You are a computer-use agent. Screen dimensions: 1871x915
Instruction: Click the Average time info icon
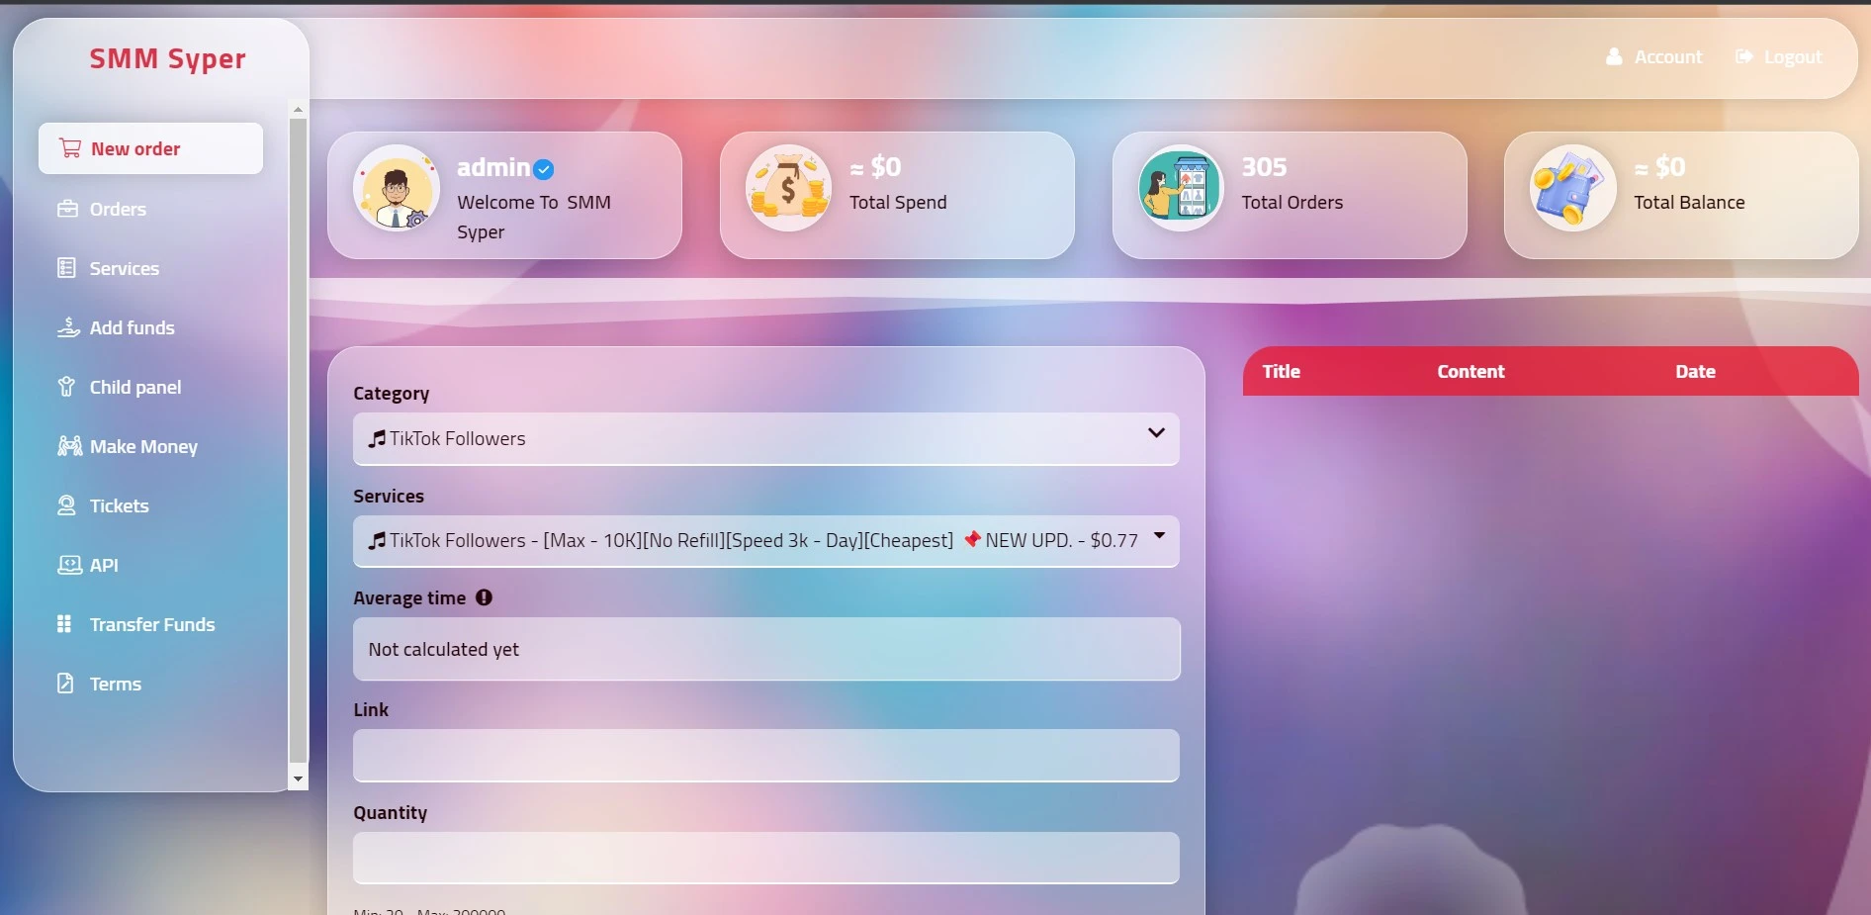point(484,597)
